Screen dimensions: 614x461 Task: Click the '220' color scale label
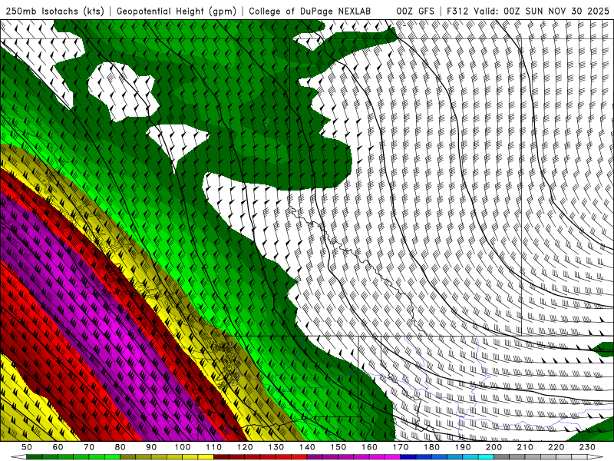point(556,447)
